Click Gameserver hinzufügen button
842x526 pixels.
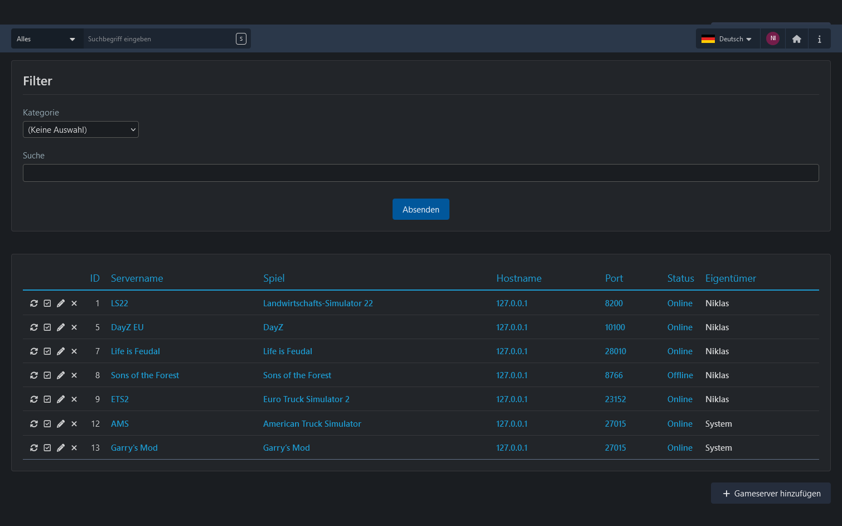pyautogui.click(x=771, y=494)
